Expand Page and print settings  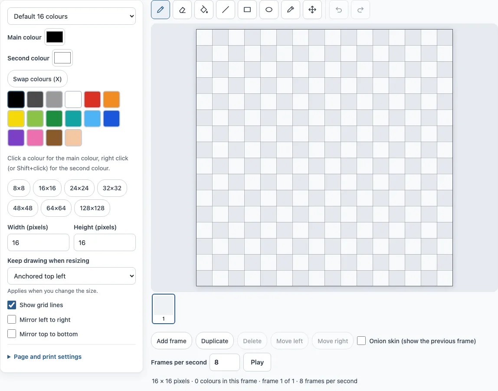click(x=44, y=357)
